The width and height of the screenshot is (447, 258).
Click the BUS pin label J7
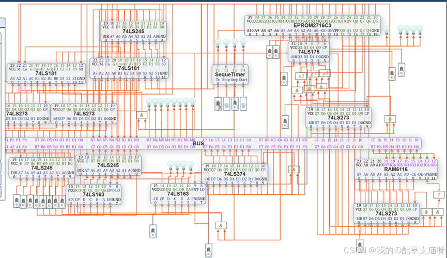(x=317, y=140)
